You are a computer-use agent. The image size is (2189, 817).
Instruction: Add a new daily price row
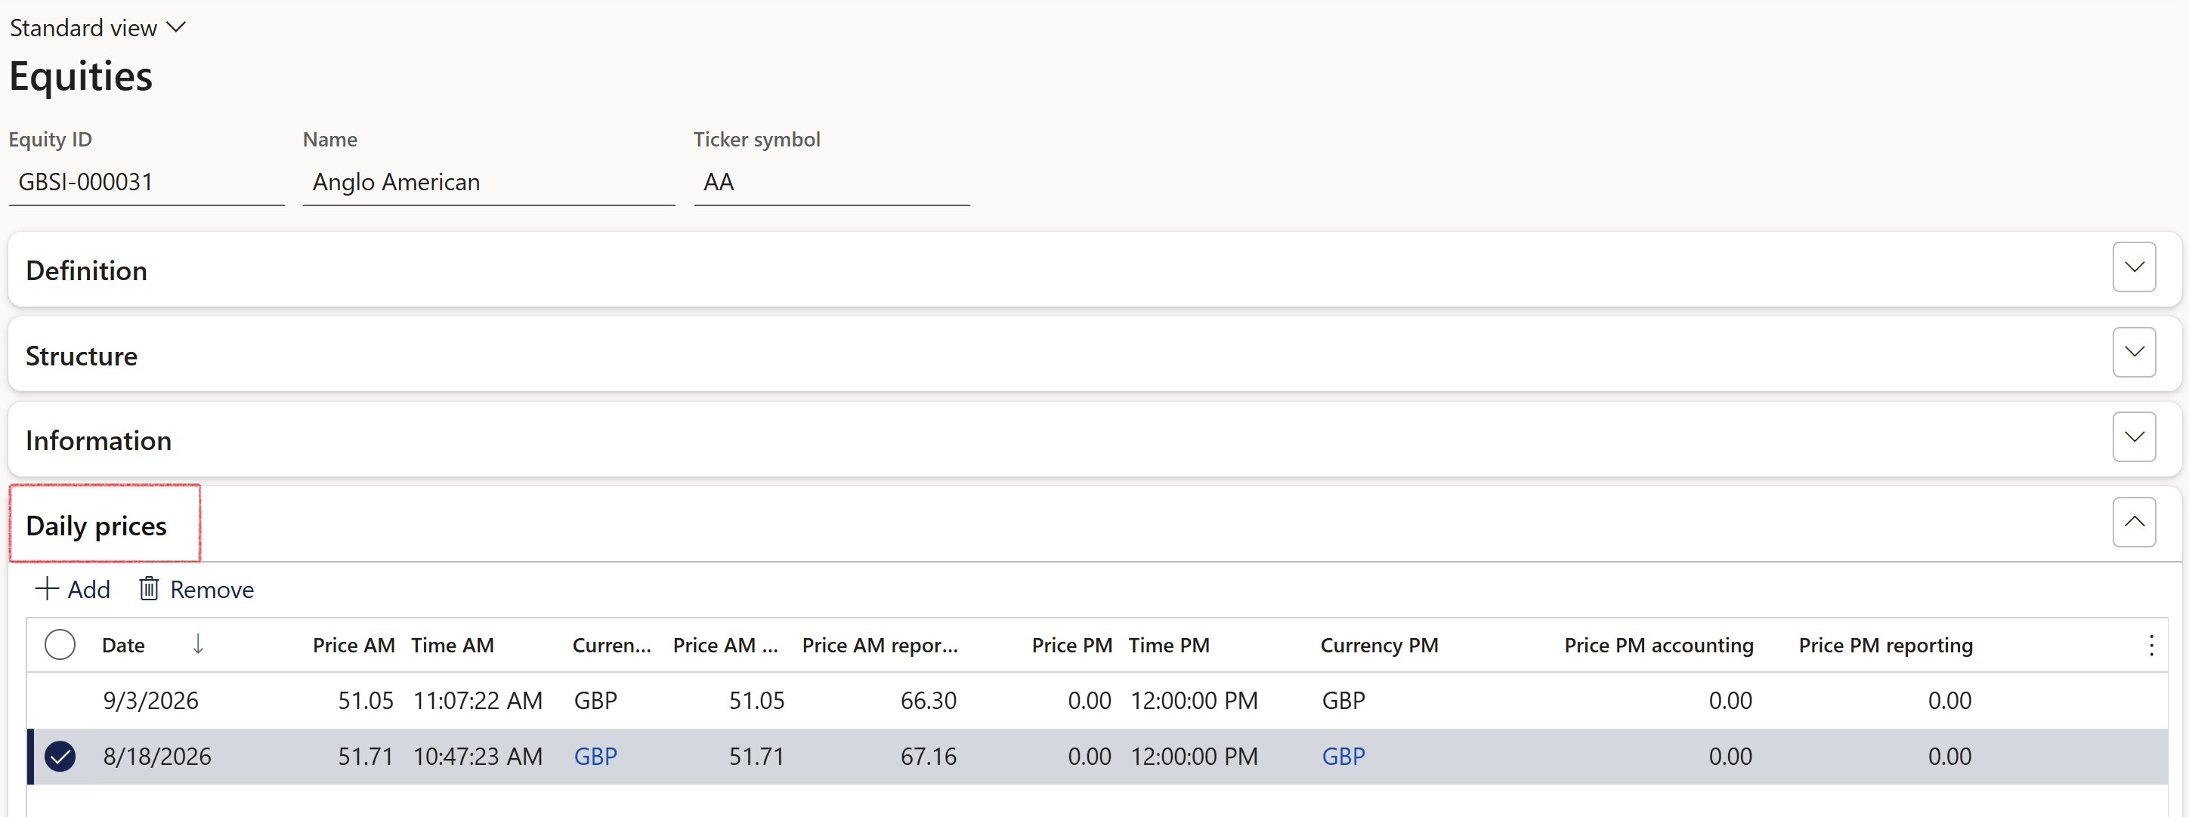[73, 588]
